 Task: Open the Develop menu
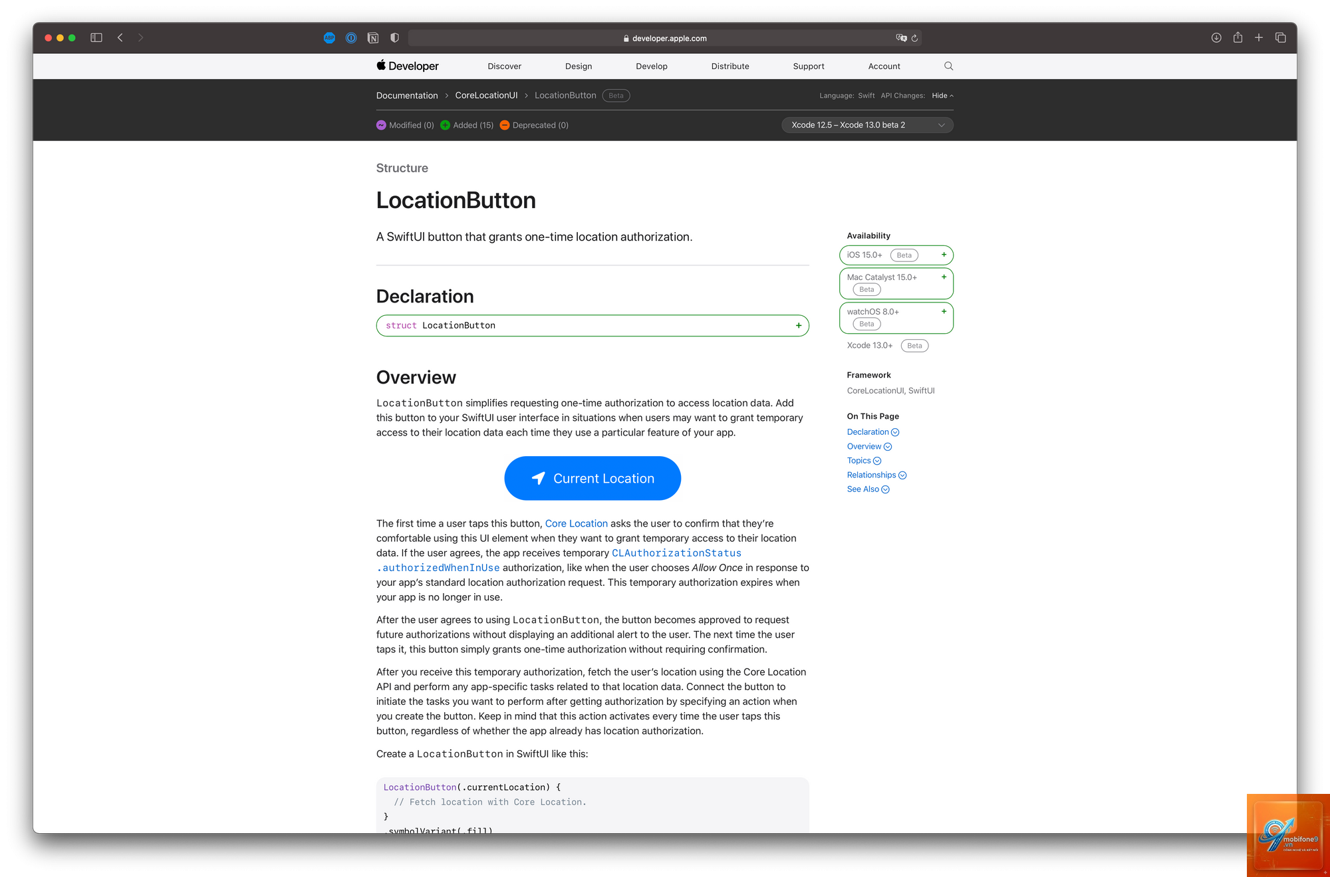tap(652, 66)
